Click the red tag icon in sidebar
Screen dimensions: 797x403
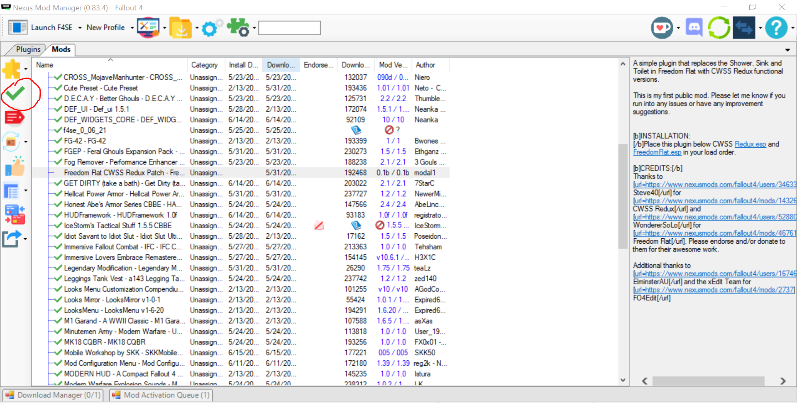coord(14,118)
